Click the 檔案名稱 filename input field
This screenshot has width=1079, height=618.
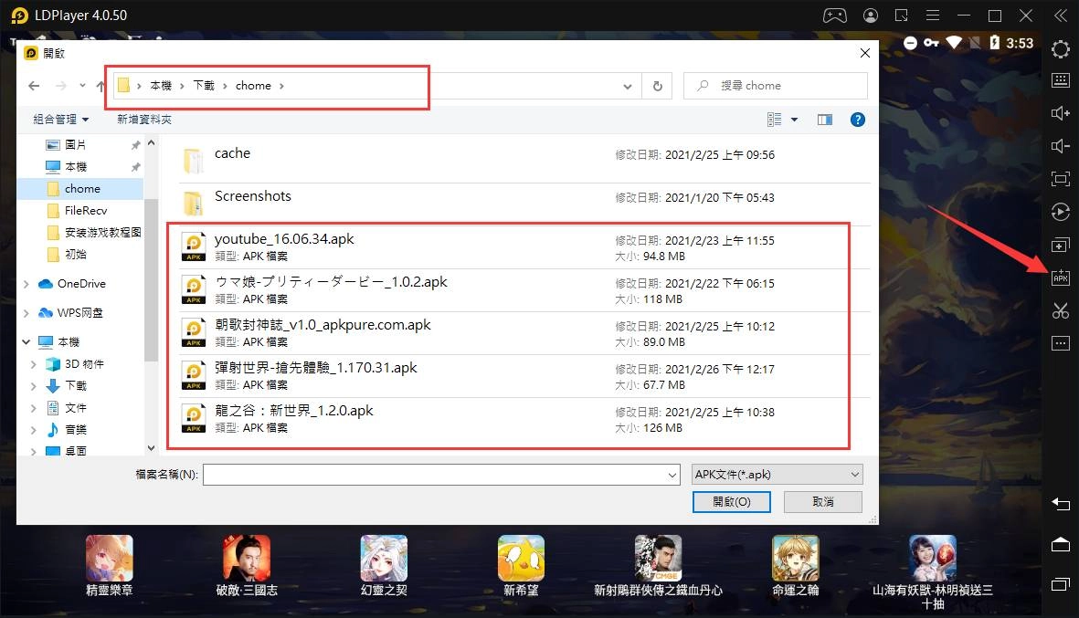(440, 475)
